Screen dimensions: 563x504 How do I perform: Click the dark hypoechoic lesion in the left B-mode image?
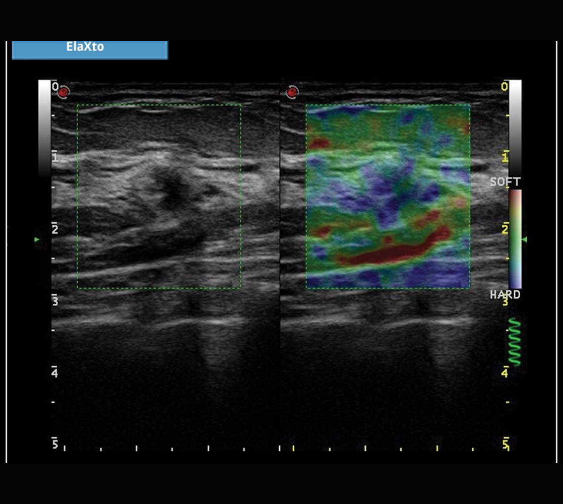[174, 189]
